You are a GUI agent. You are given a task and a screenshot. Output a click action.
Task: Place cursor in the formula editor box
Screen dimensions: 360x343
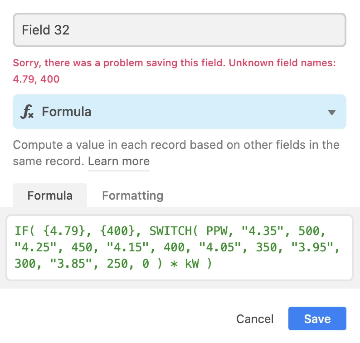[179, 247]
